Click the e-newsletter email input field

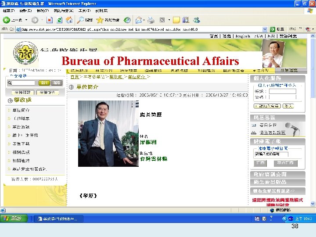(272, 154)
